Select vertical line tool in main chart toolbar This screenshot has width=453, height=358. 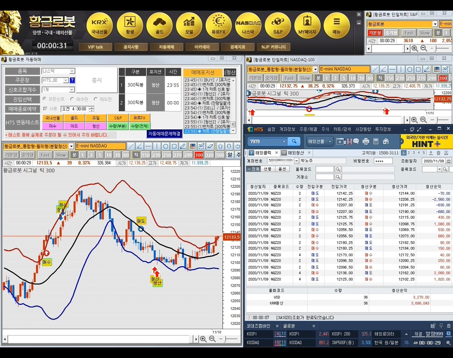click(157, 146)
